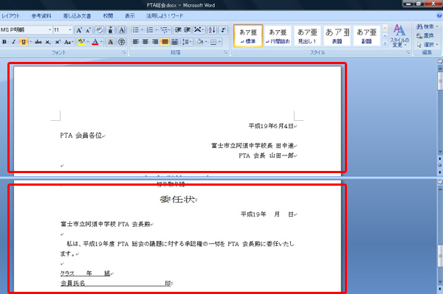Click the Character Shading icon
The width and height of the screenshot is (443, 294).
pyautogui.click(x=111, y=42)
